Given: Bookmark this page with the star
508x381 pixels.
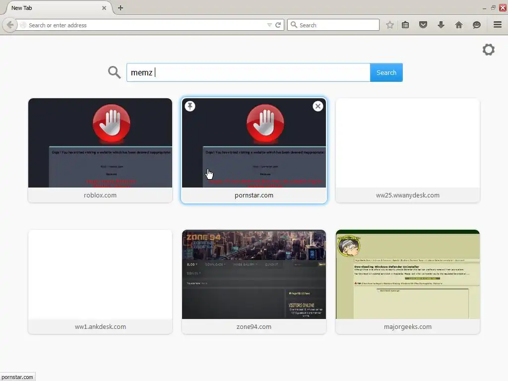Looking at the screenshot, I should tap(390, 25).
